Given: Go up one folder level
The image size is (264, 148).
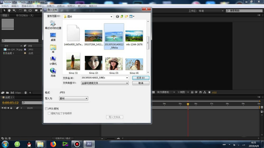Looking at the screenshot, I should click(122, 17).
